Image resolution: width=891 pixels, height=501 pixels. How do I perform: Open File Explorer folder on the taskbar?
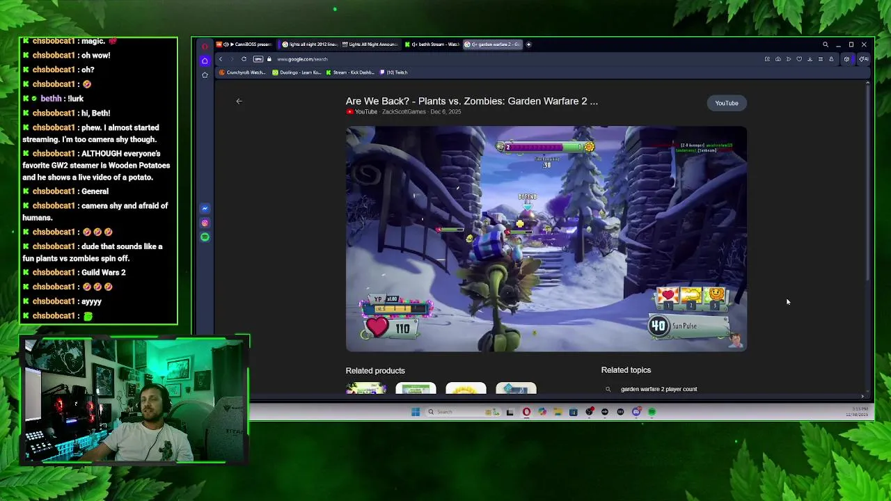pos(558,412)
